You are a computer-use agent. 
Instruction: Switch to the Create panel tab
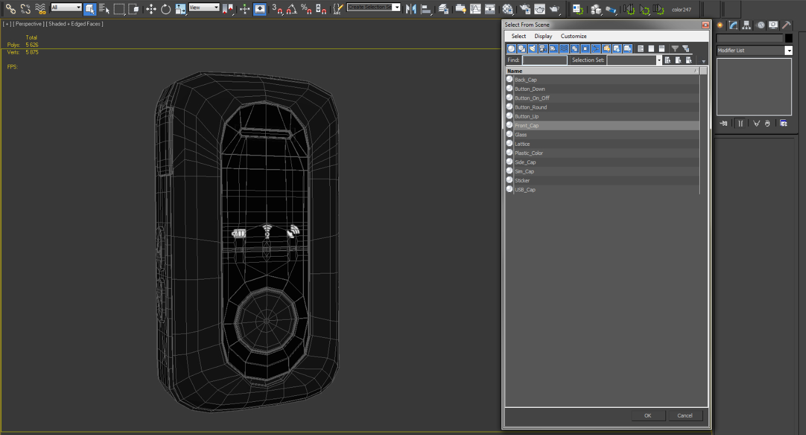pos(720,25)
